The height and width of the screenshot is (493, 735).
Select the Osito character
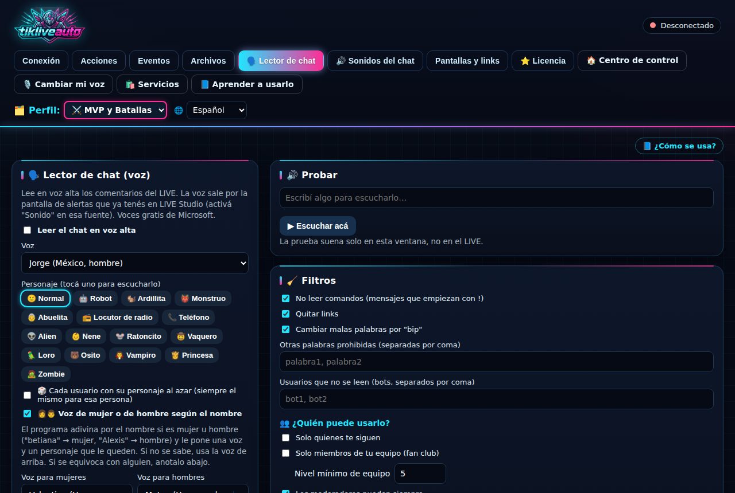[x=85, y=355]
